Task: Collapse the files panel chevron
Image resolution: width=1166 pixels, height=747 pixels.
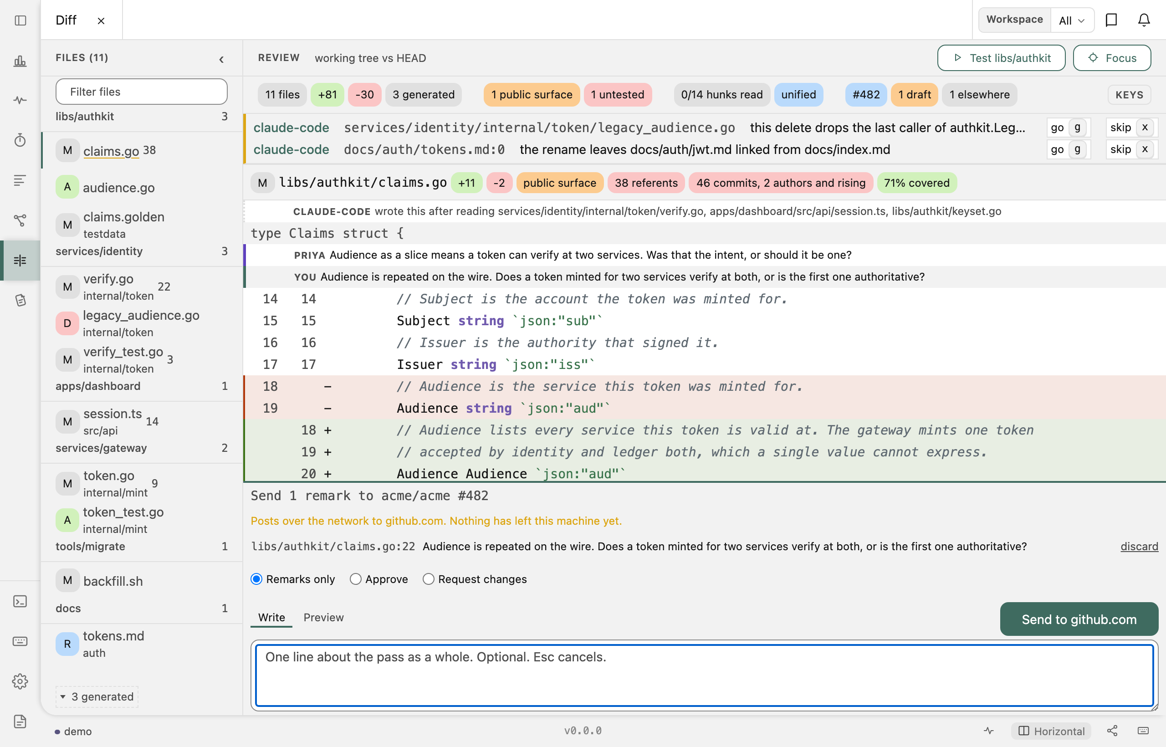Action: tap(221, 59)
